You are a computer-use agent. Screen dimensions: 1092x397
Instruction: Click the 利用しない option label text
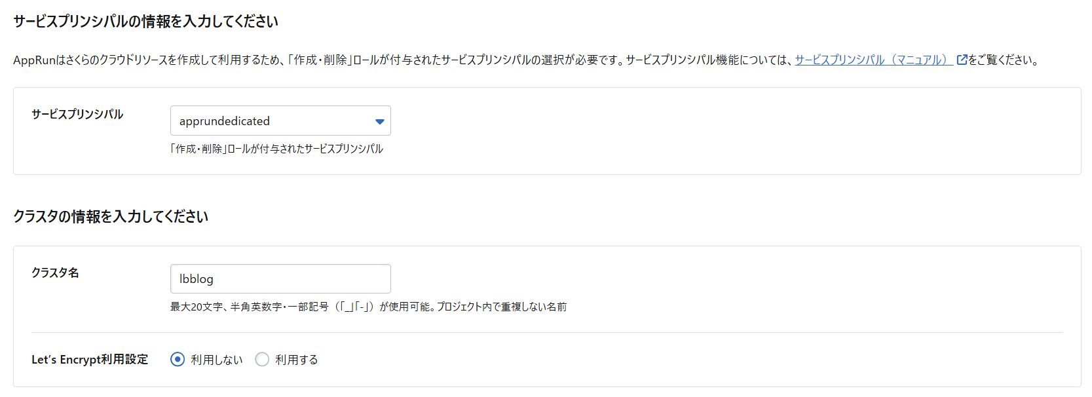tap(217, 360)
